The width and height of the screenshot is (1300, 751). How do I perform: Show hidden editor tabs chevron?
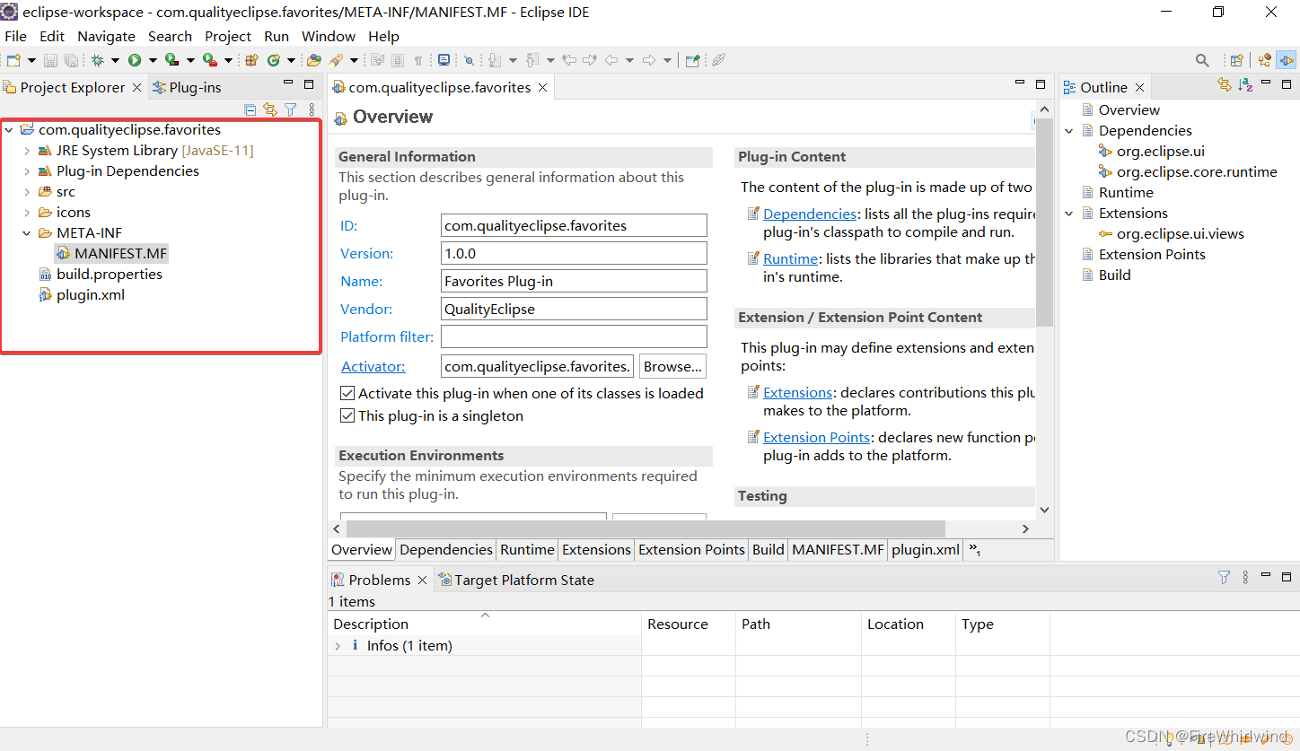click(x=975, y=549)
